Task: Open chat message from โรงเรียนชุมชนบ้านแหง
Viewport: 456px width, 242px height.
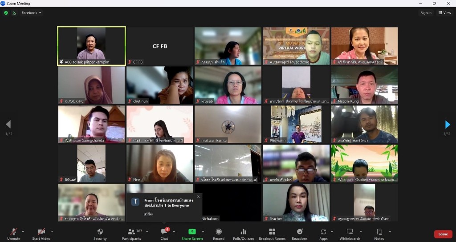Action: tap(164, 207)
